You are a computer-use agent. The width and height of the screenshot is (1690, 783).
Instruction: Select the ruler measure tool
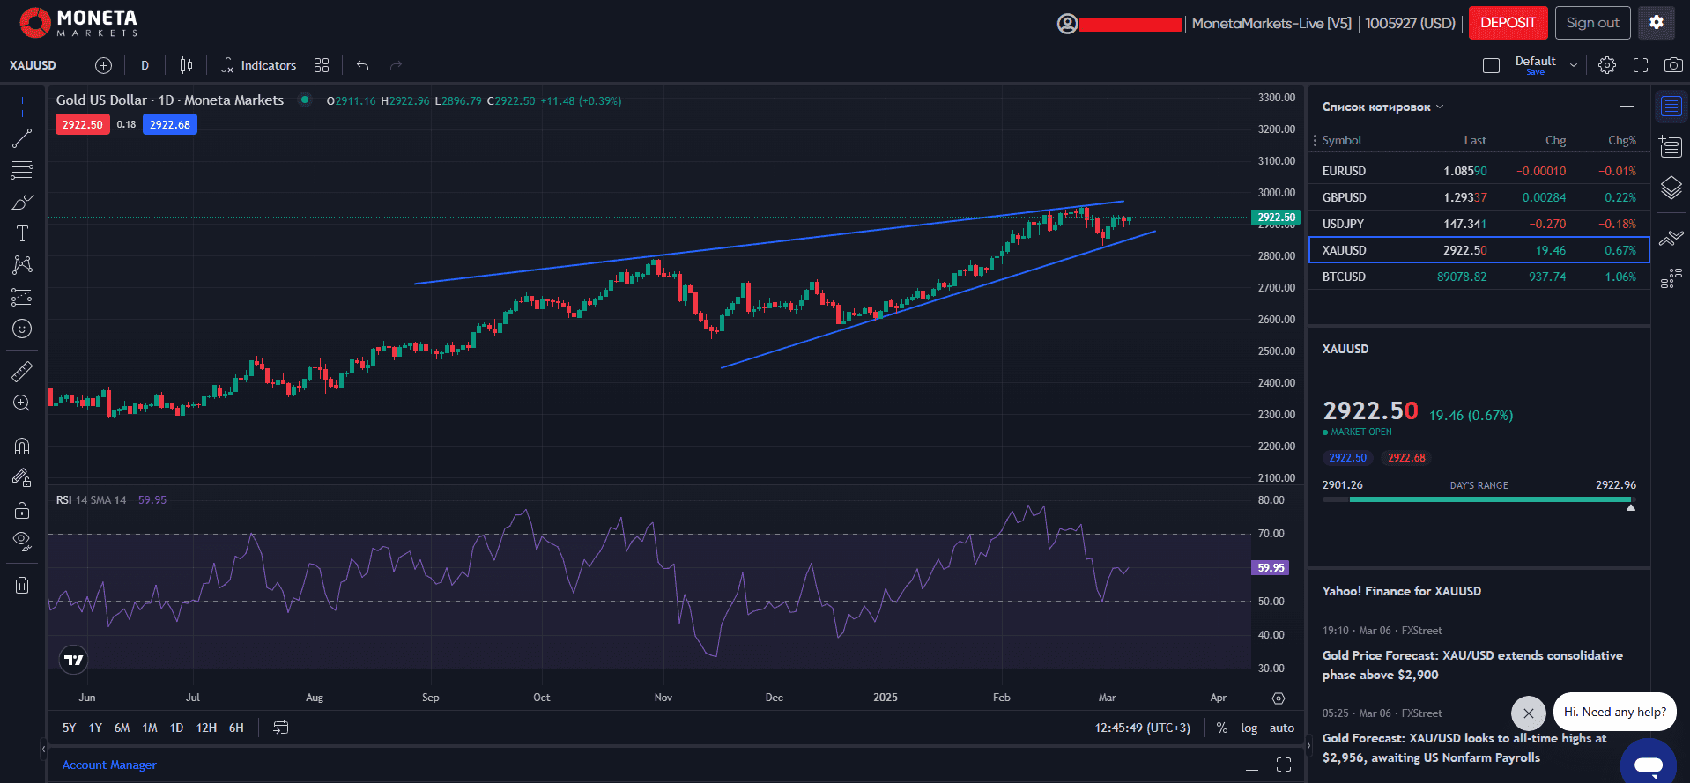22,371
